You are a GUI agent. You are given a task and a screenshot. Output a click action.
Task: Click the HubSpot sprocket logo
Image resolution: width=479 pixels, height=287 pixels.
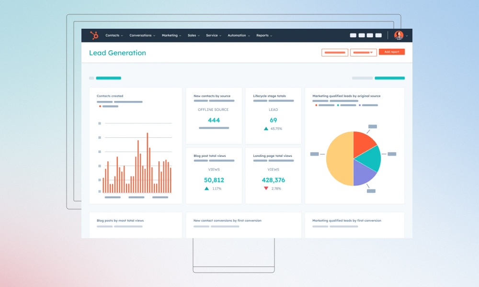click(x=94, y=35)
